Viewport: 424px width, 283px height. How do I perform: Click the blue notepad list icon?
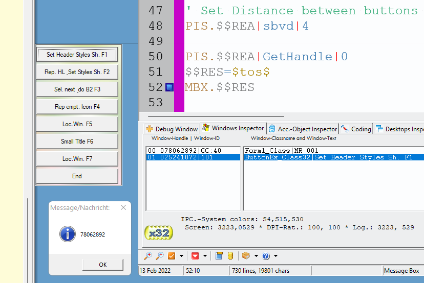coord(219,256)
